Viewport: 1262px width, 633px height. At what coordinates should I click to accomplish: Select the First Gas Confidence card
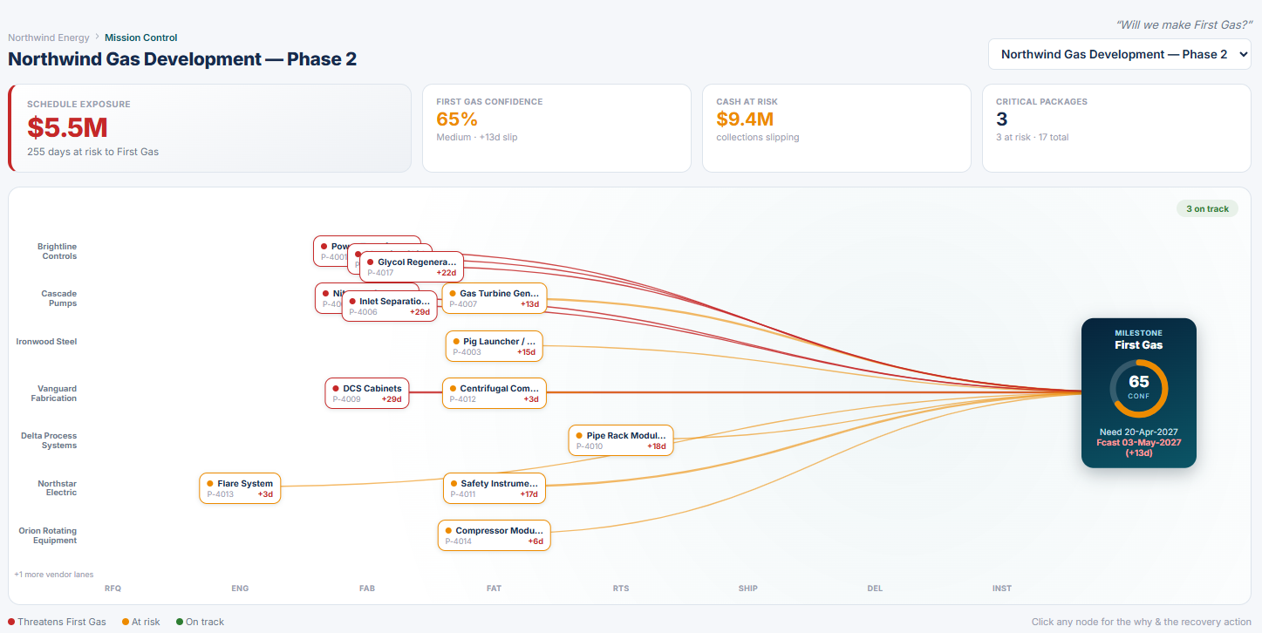(x=556, y=128)
